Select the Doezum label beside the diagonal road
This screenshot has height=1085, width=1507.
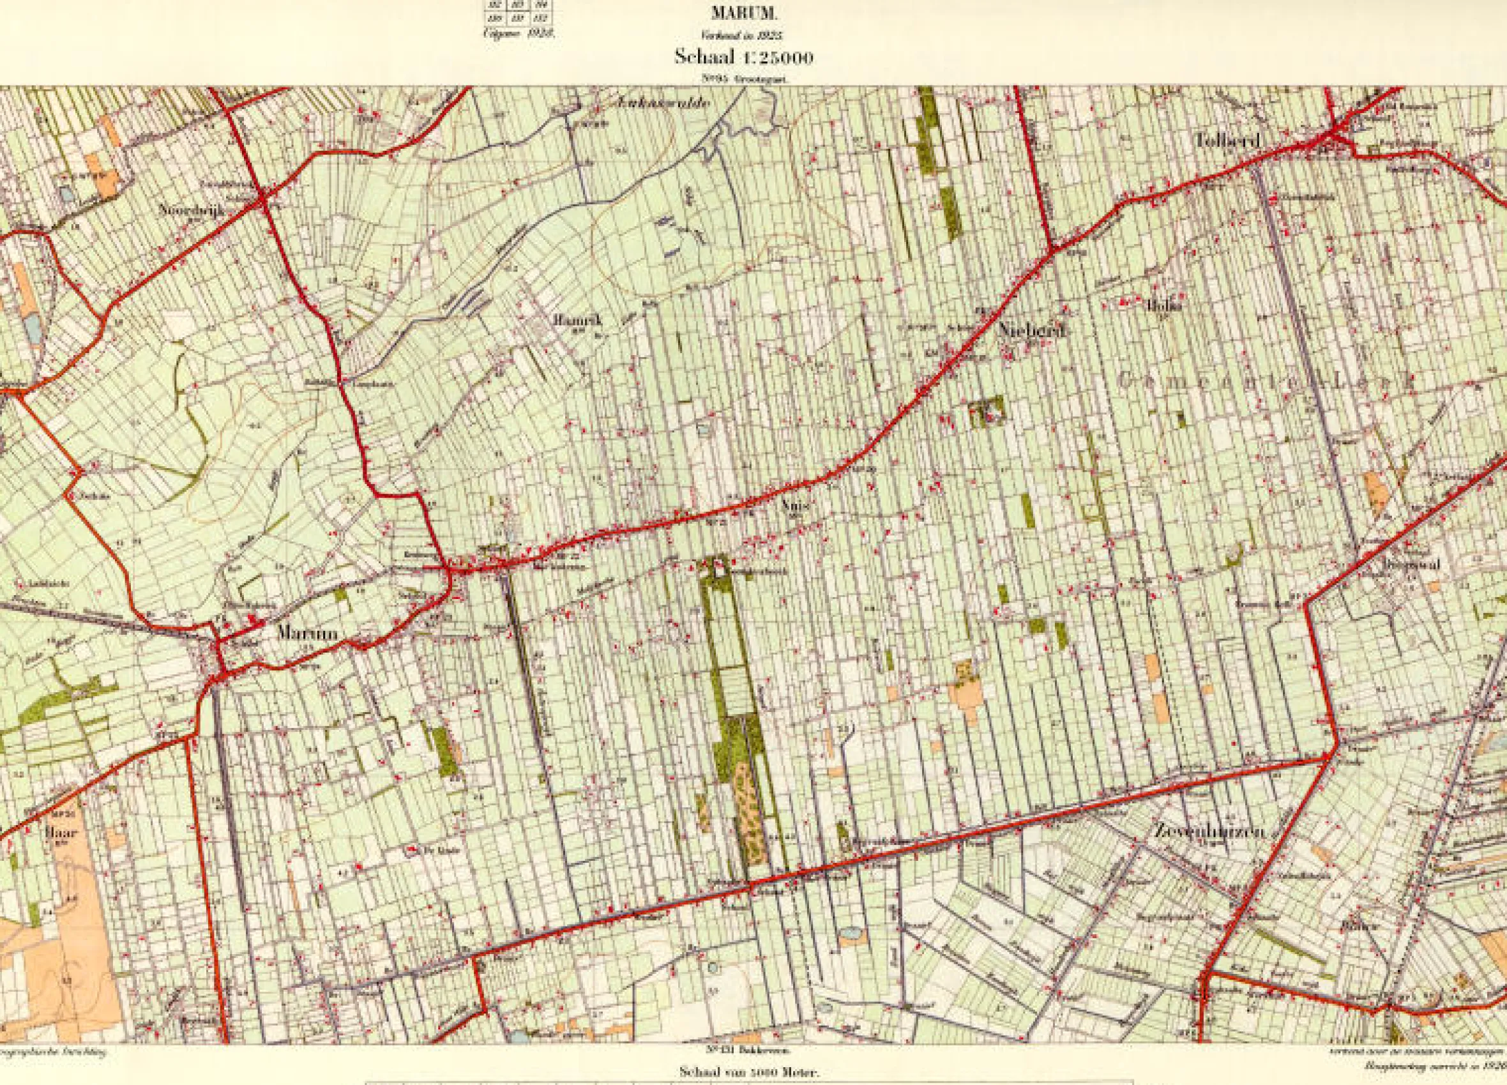1414,564
